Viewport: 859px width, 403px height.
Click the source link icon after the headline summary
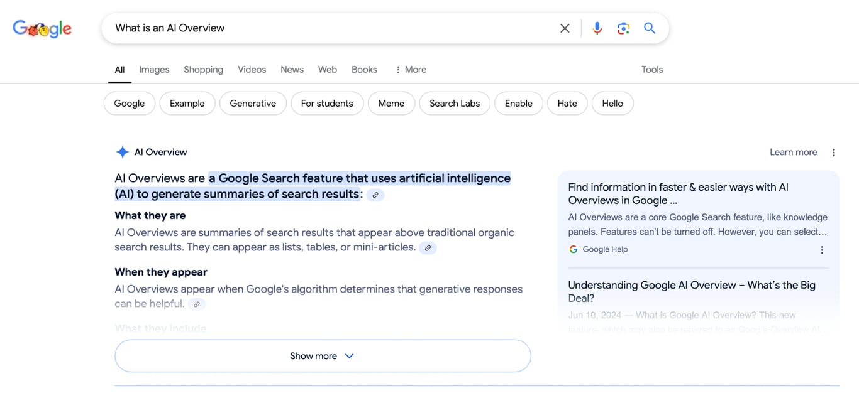pyautogui.click(x=375, y=195)
